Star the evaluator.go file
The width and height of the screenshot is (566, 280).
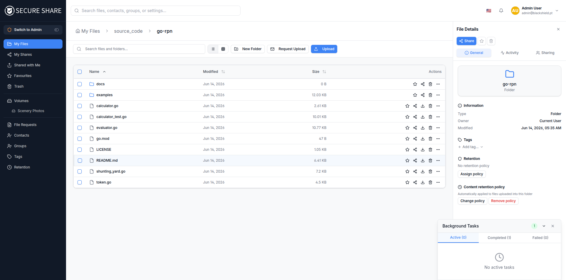(x=407, y=128)
